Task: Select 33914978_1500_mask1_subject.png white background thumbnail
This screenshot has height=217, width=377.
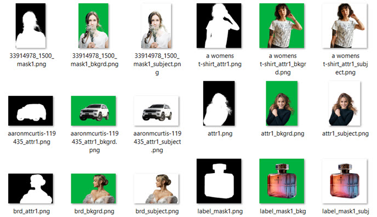Action: click(x=156, y=26)
